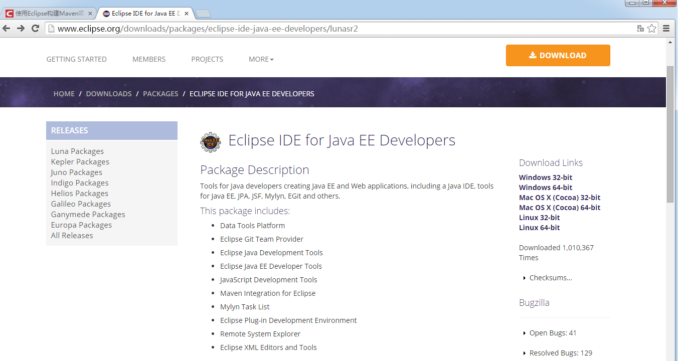Go to PACKAGES in the breadcrumb

160,94
